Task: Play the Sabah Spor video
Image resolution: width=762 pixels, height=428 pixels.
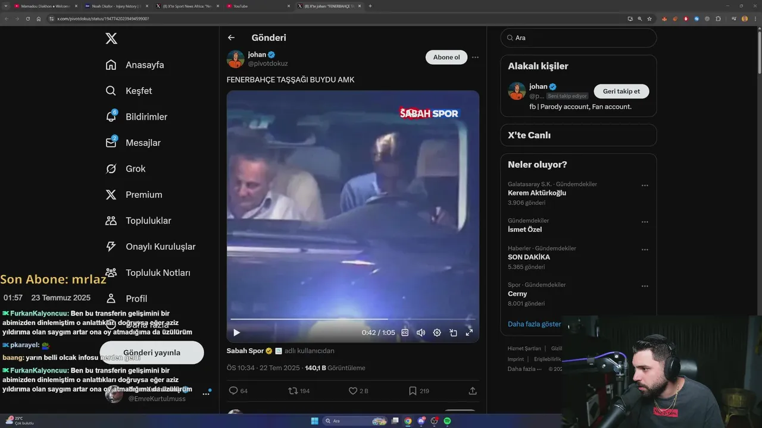Action: tap(236, 333)
